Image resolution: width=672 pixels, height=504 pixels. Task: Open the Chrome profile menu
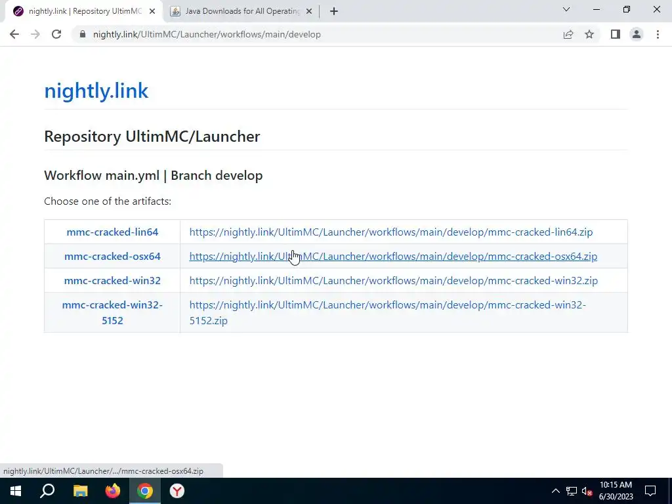[x=637, y=34]
